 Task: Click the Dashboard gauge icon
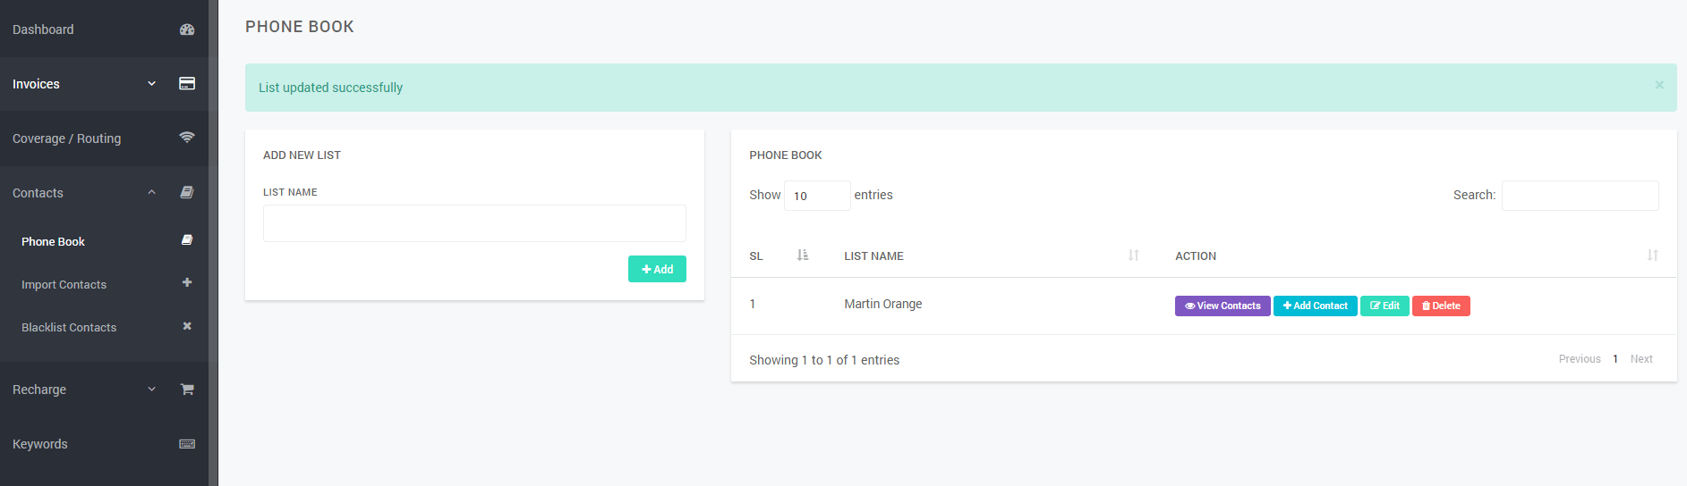click(x=187, y=29)
